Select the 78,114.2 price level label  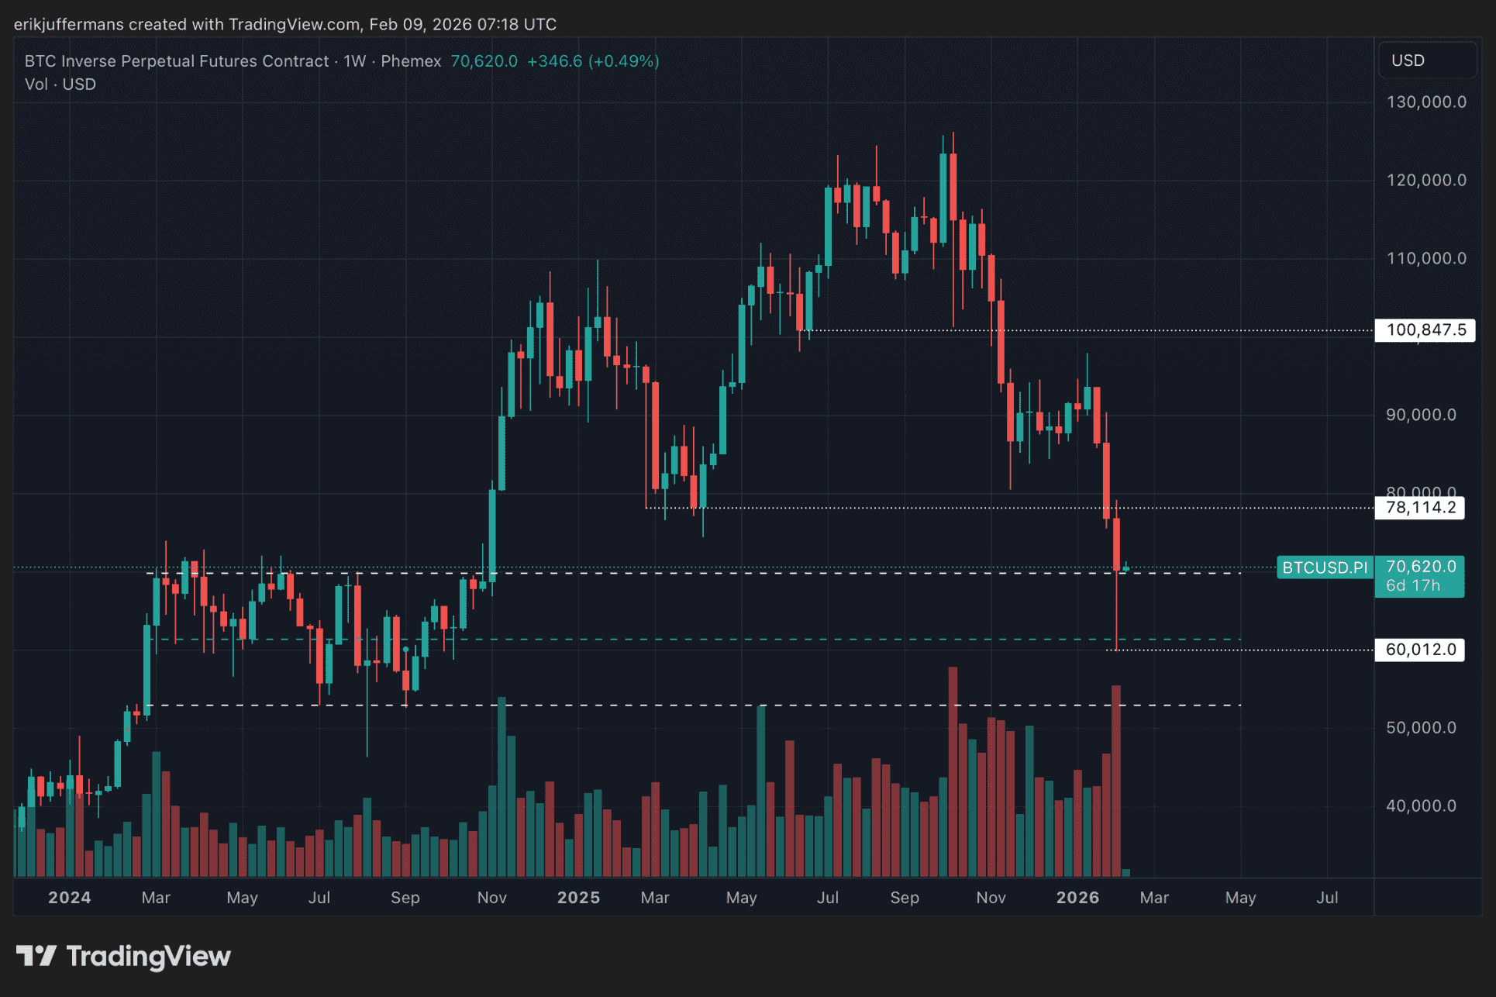pyautogui.click(x=1420, y=508)
